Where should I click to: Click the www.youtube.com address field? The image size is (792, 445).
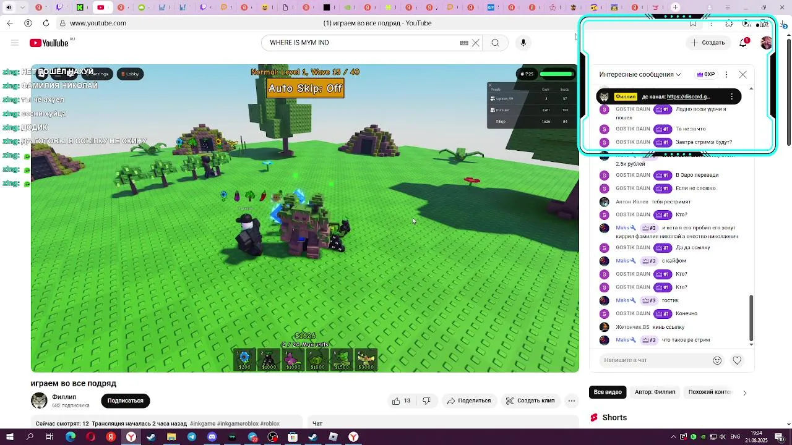coord(98,23)
